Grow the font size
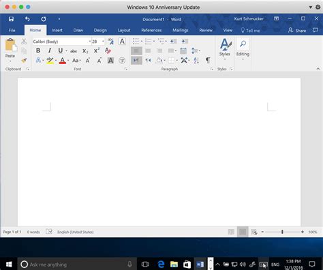Viewport: 323px width, 270px height. click(88, 61)
